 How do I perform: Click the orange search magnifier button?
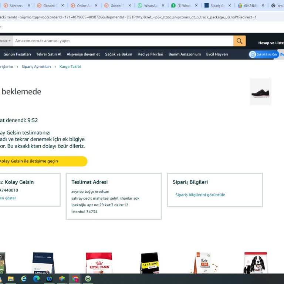pyautogui.click(x=239, y=41)
